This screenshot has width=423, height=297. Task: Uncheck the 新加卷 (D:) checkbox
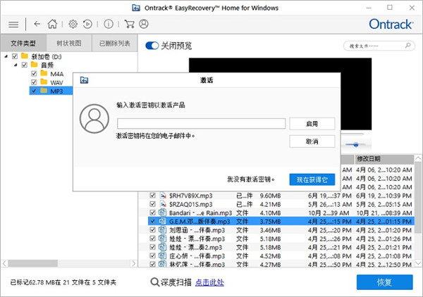[x=15, y=56]
